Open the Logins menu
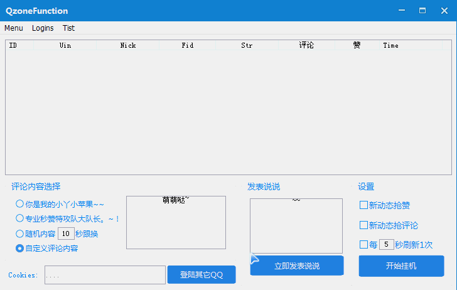This screenshot has height=290, width=457. [43, 28]
